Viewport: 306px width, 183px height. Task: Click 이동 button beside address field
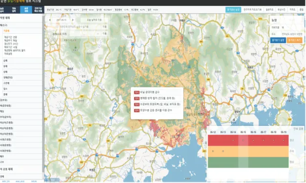coord(104,27)
